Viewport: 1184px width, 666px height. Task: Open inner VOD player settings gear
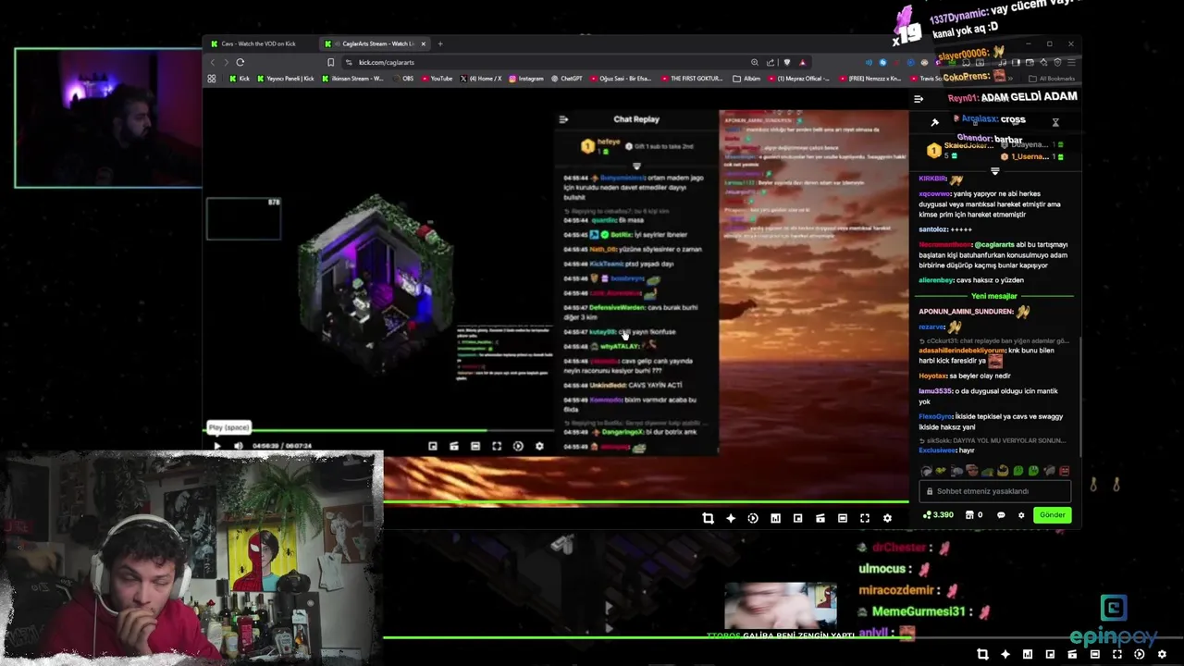(539, 446)
